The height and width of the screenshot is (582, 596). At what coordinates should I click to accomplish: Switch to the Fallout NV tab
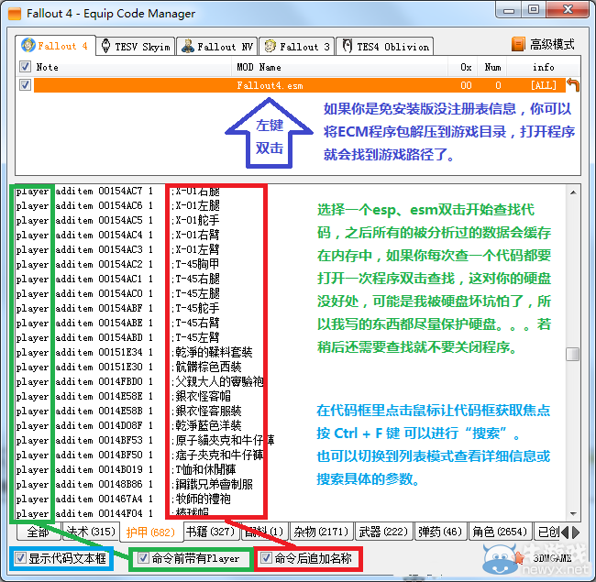point(217,47)
